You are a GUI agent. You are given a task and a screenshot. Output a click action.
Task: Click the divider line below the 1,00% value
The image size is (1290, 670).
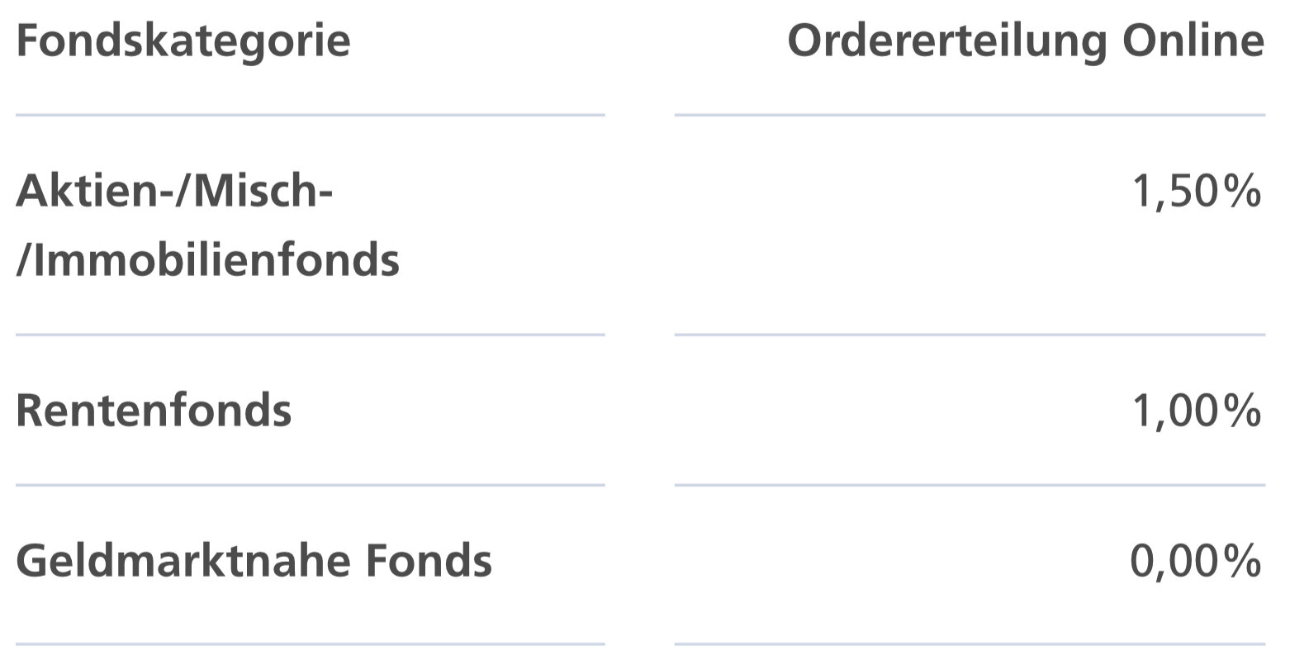click(970, 485)
